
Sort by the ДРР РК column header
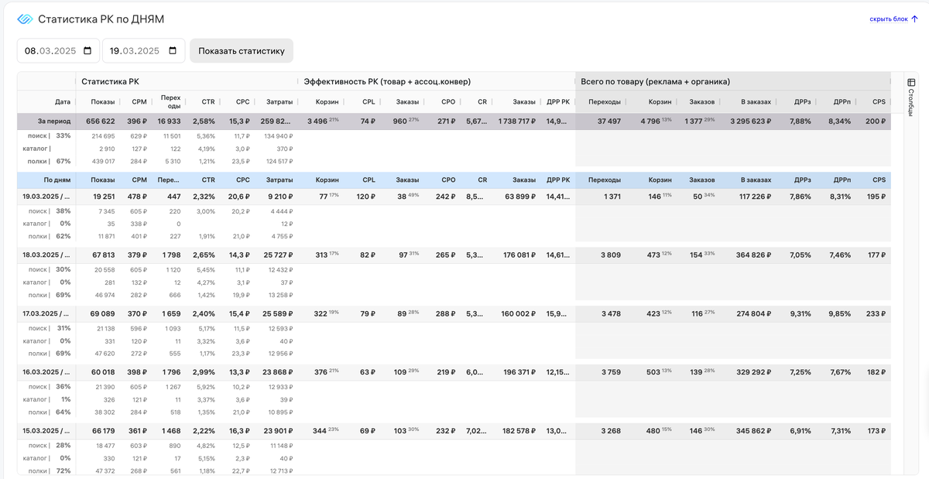558,102
